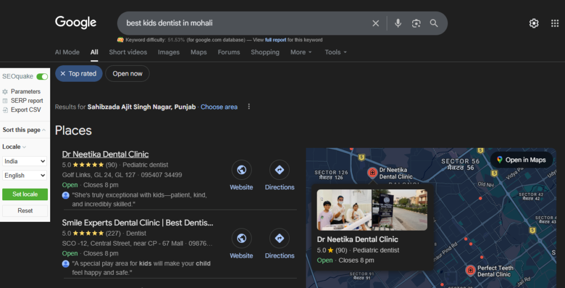Screen dimensions: 565x288
Task: Click the SEOquake keyword difficulty icon
Action: point(120,40)
